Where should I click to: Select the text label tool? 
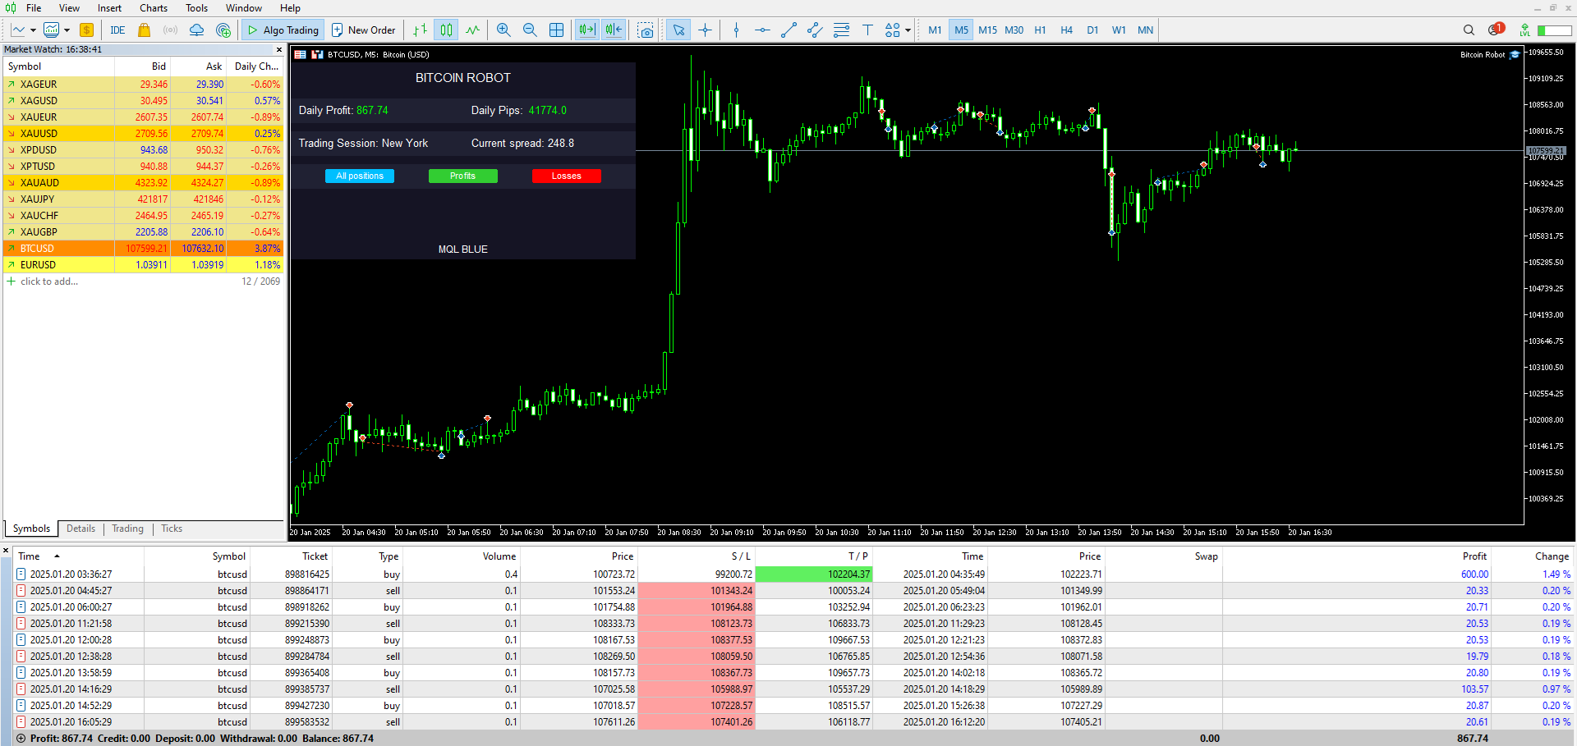[867, 30]
